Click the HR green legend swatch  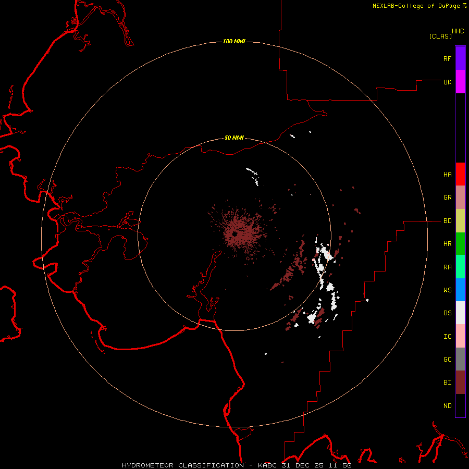coord(460,244)
